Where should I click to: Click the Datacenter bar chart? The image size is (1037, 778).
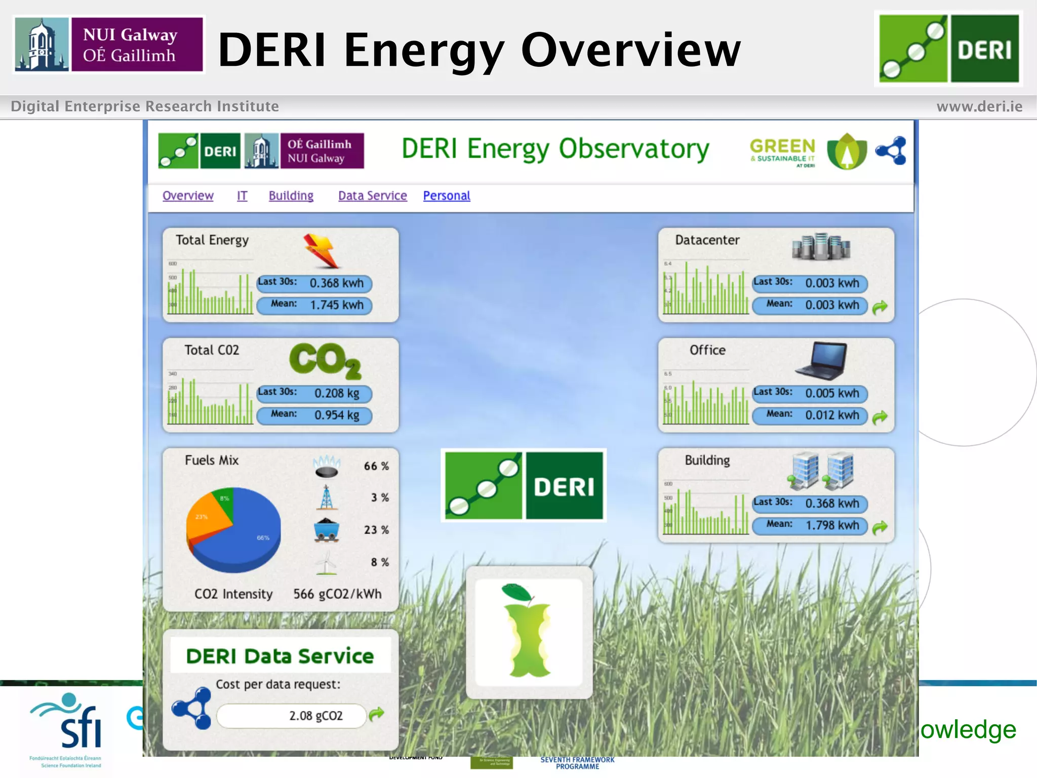(706, 288)
